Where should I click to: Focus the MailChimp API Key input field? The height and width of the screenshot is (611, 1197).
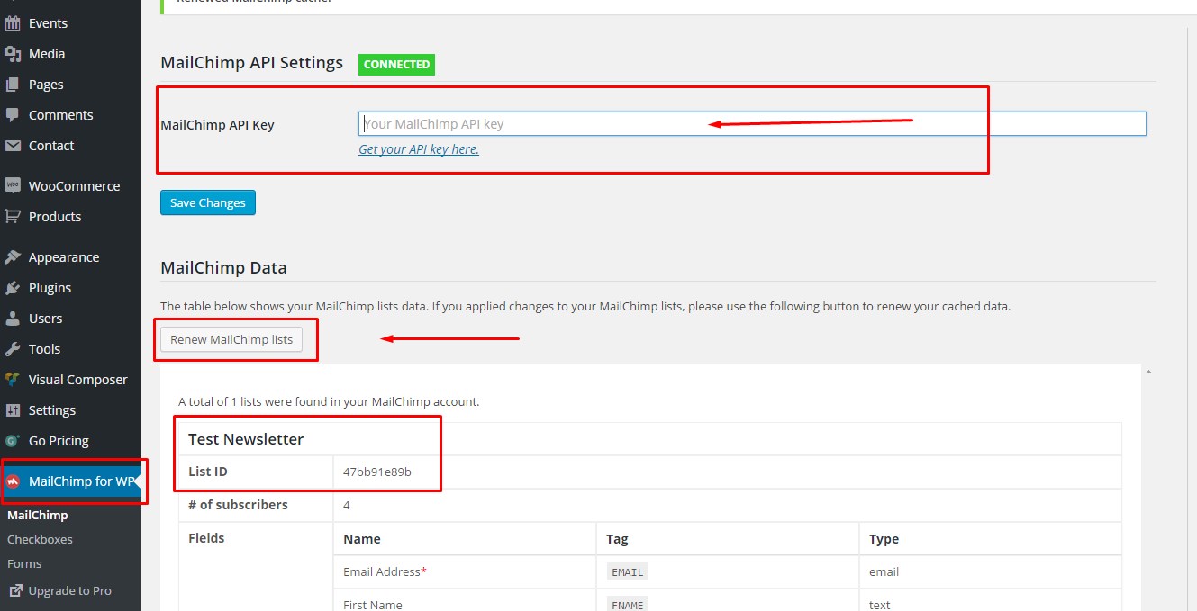pos(752,124)
